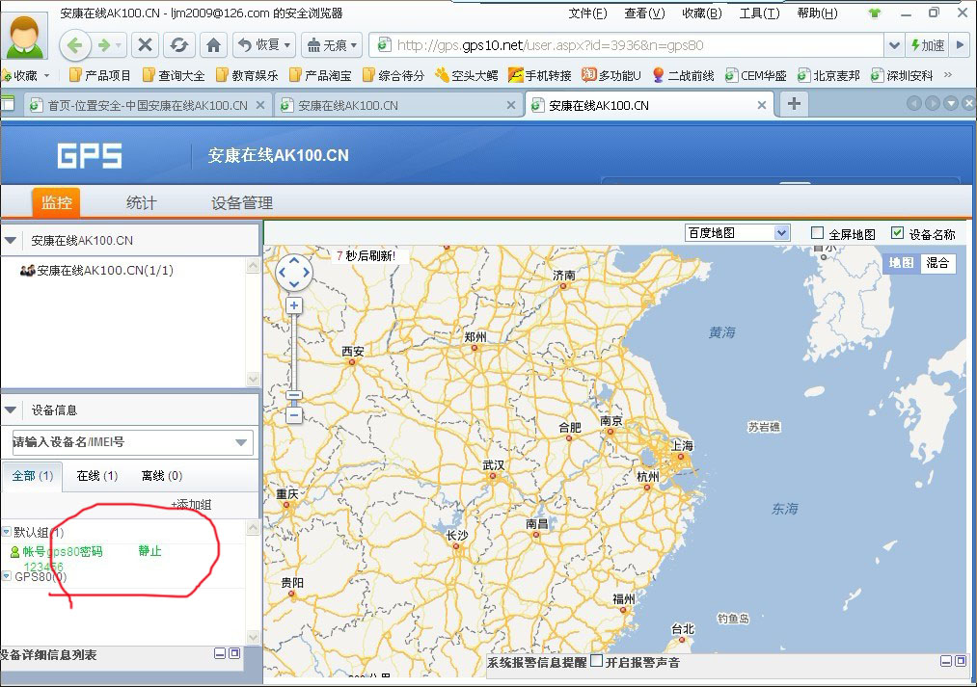Click the stop loading X button

[145, 44]
